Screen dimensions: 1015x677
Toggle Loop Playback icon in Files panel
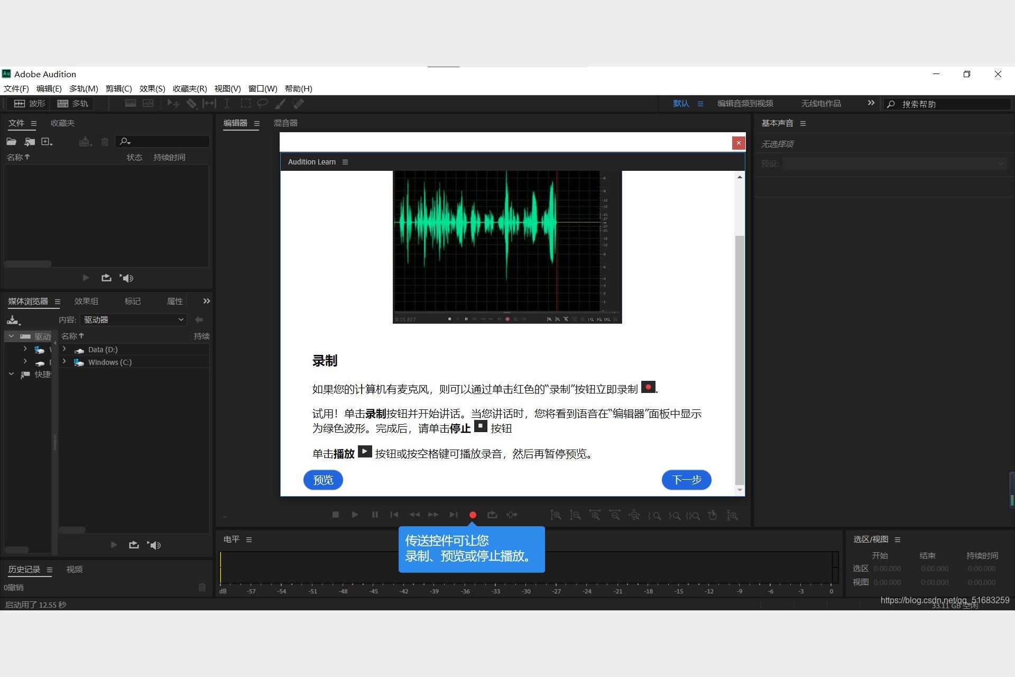pos(106,278)
